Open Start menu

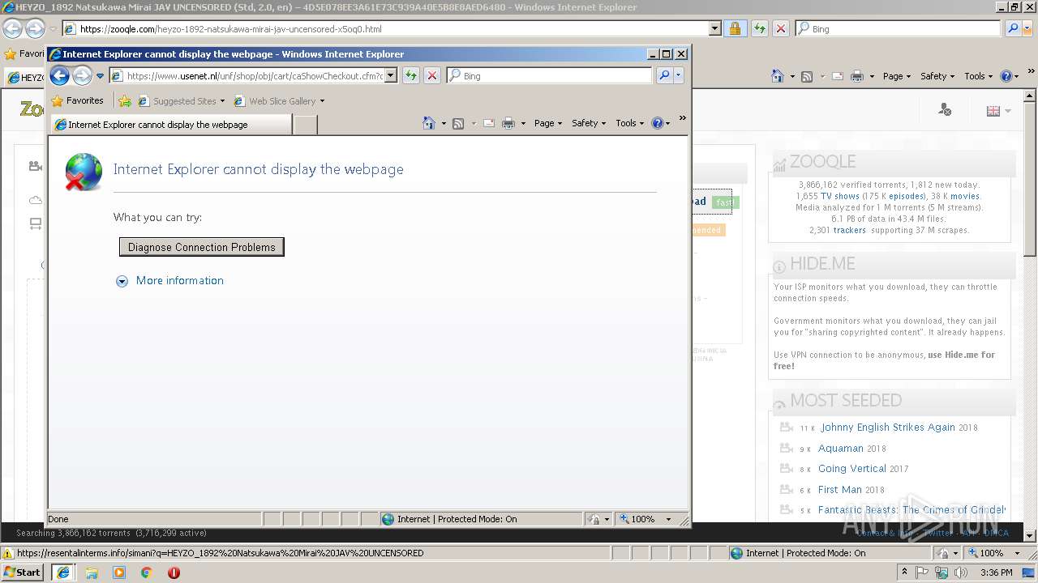pos(22,572)
